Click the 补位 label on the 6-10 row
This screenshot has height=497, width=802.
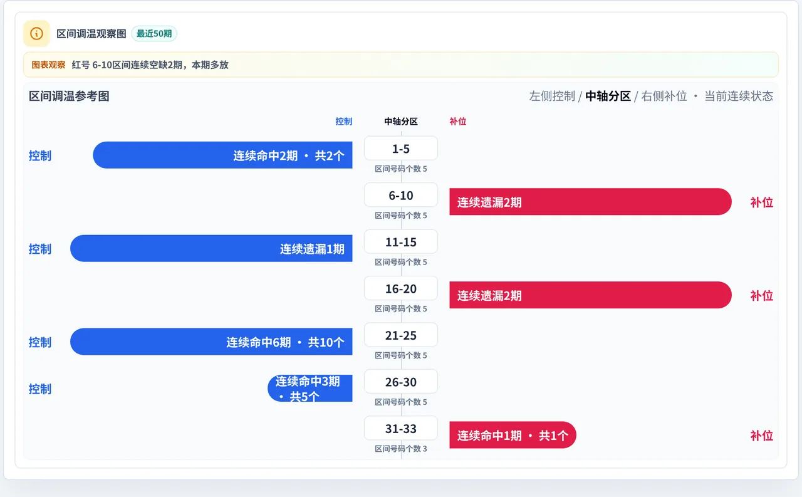coord(762,202)
